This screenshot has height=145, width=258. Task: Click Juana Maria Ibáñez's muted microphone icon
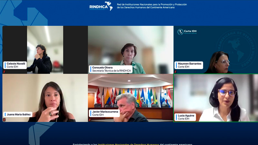pos(5,120)
